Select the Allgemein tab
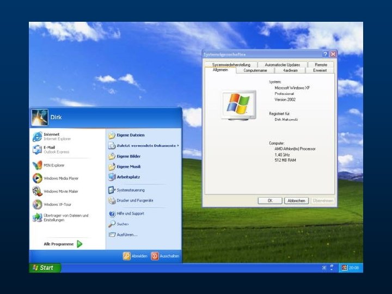The height and width of the screenshot is (294, 392). 220,70
